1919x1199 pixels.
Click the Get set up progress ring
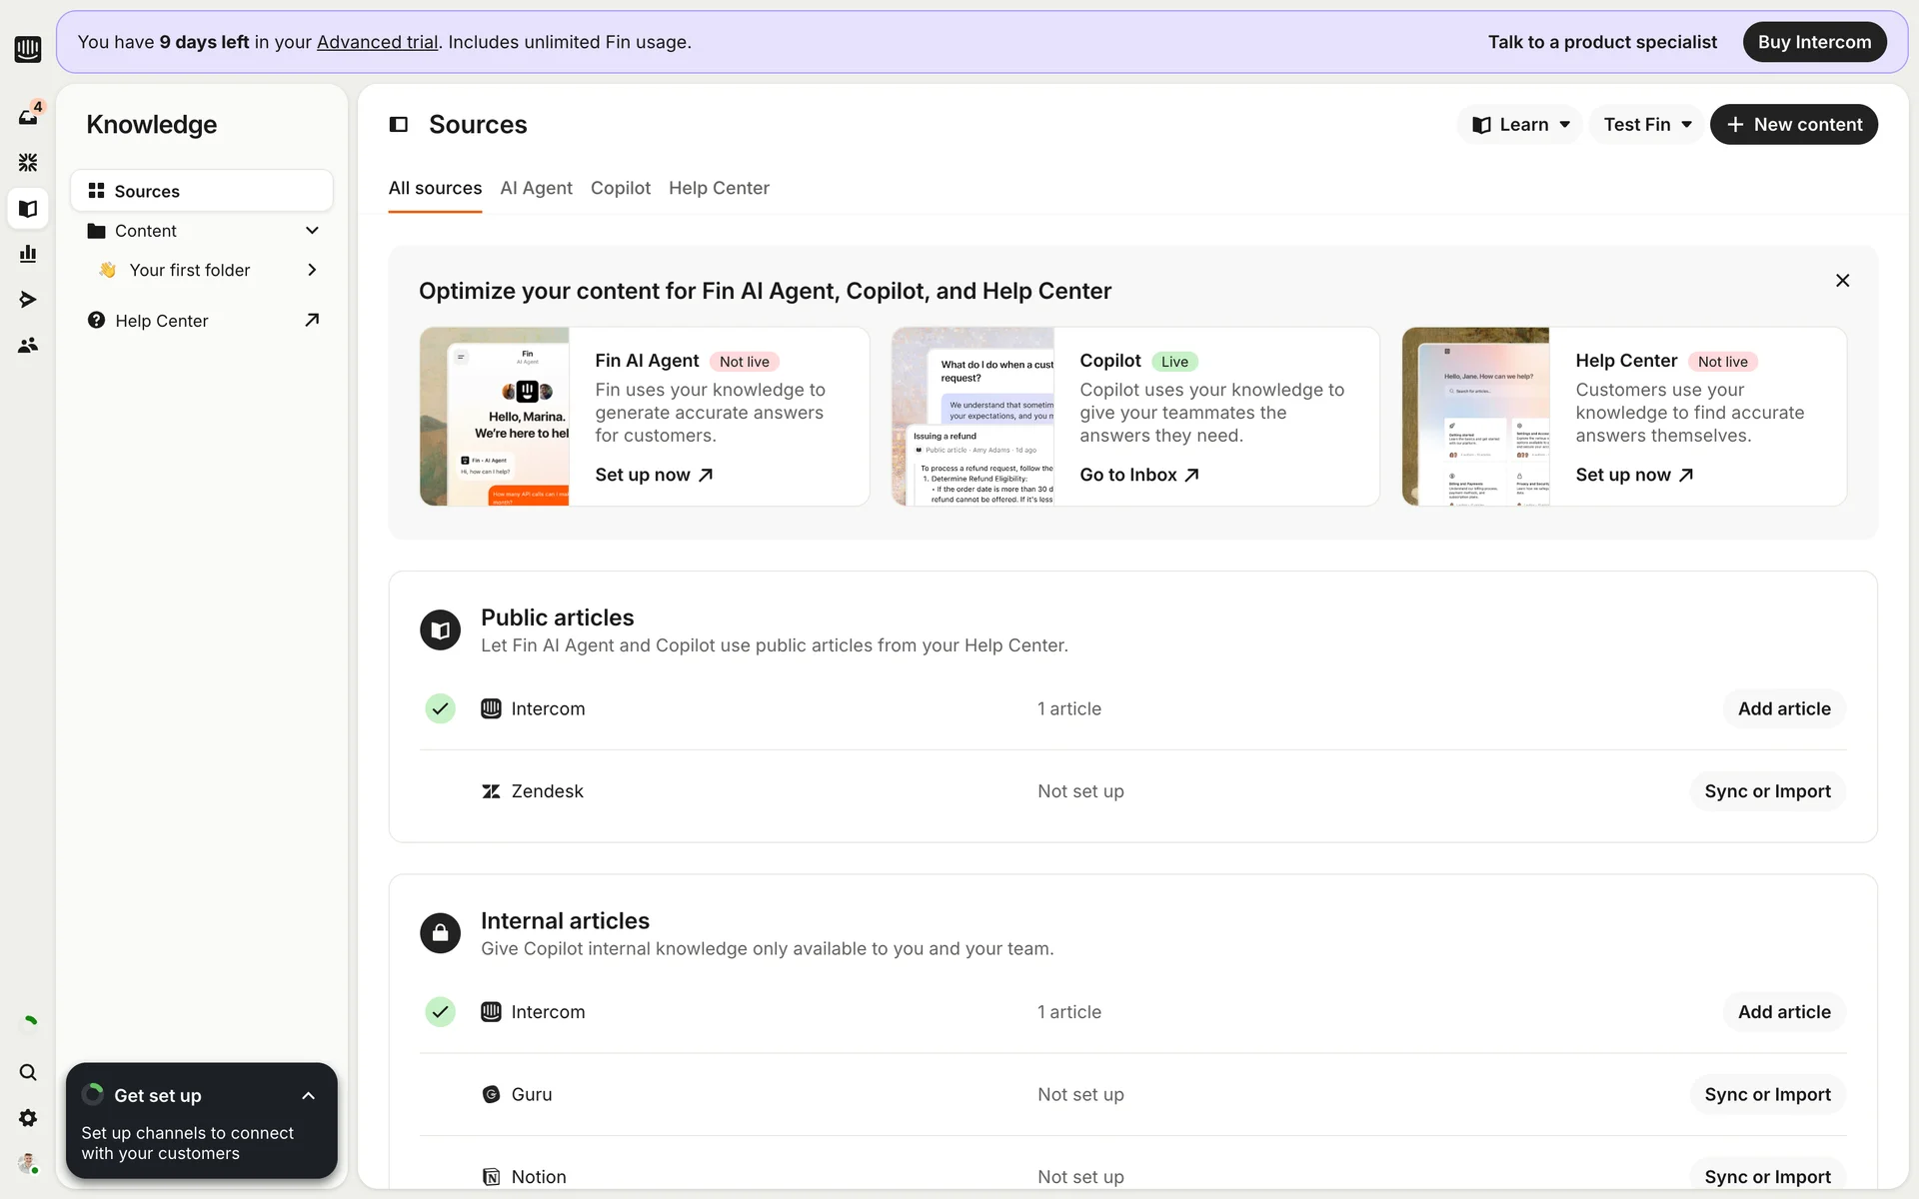click(x=93, y=1094)
